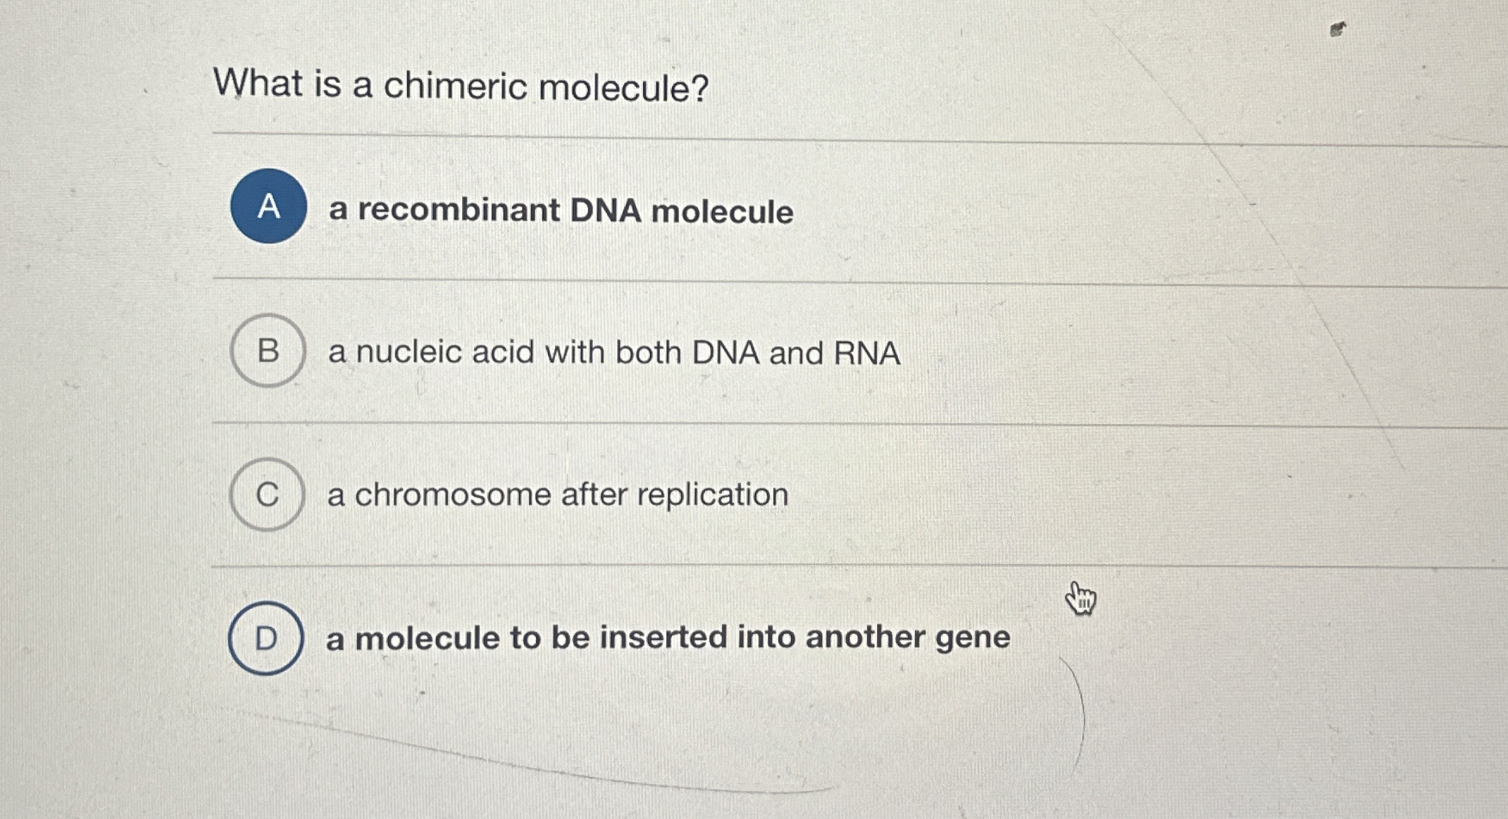Choose 'a nucleic acid with both DNA and RNA'
Screen dimensions: 1508x819
pyautogui.click(x=614, y=354)
